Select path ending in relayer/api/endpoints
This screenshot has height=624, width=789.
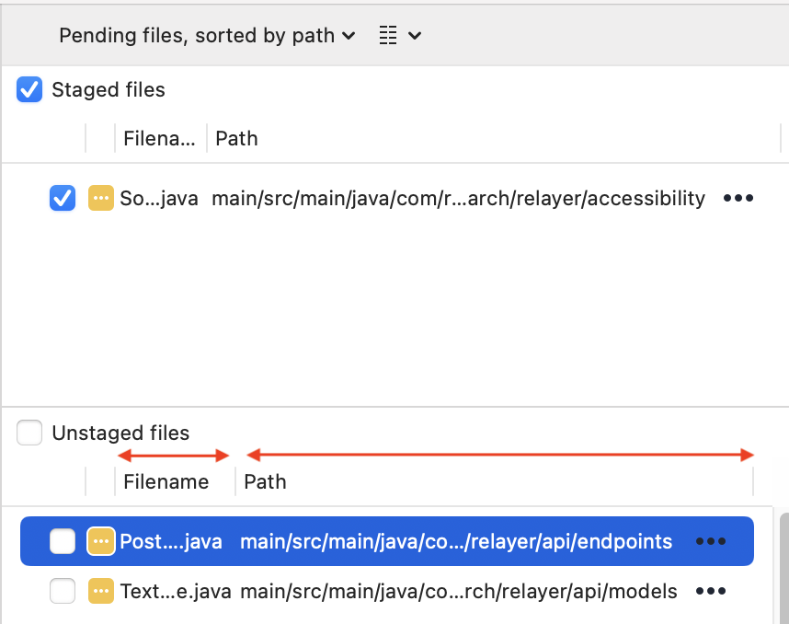456,541
